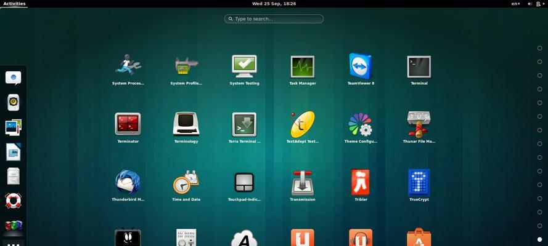The width and height of the screenshot is (548, 246).
Task: Open the clock and calendar menu
Action: coord(274,4)
